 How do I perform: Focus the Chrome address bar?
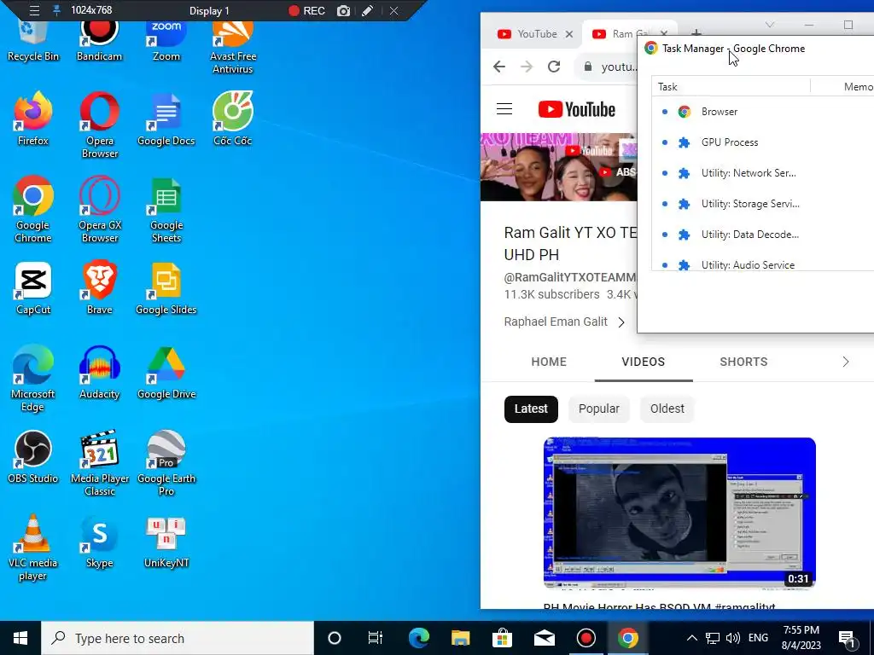pyautogui.click(x=608, y=67)
